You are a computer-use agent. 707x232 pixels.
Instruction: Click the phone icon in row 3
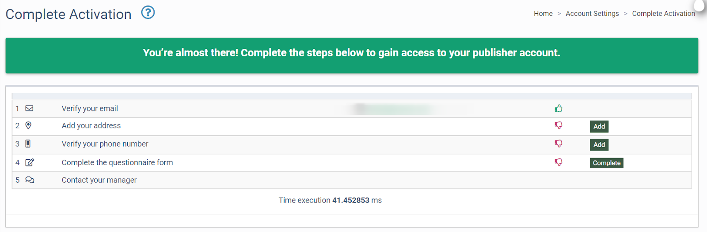tap(28, 144)
